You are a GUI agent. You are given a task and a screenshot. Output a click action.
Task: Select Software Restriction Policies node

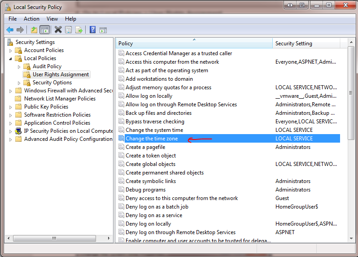(x=57, y=115)
